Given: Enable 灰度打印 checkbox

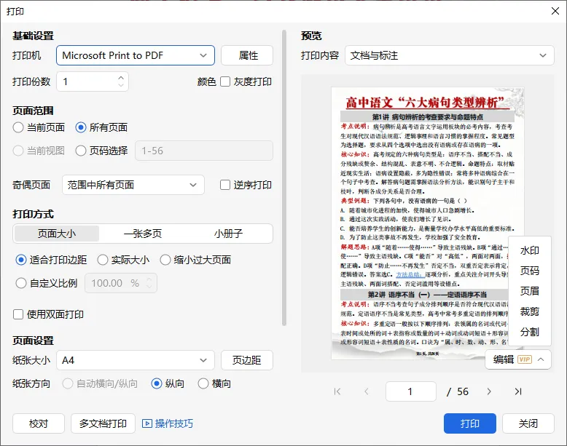Looking at the screenshot, I should [225, 81].
